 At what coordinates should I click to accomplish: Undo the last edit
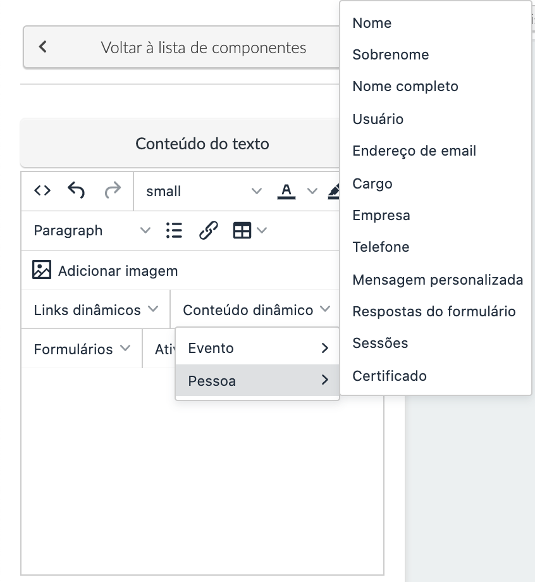pos(77,190)
